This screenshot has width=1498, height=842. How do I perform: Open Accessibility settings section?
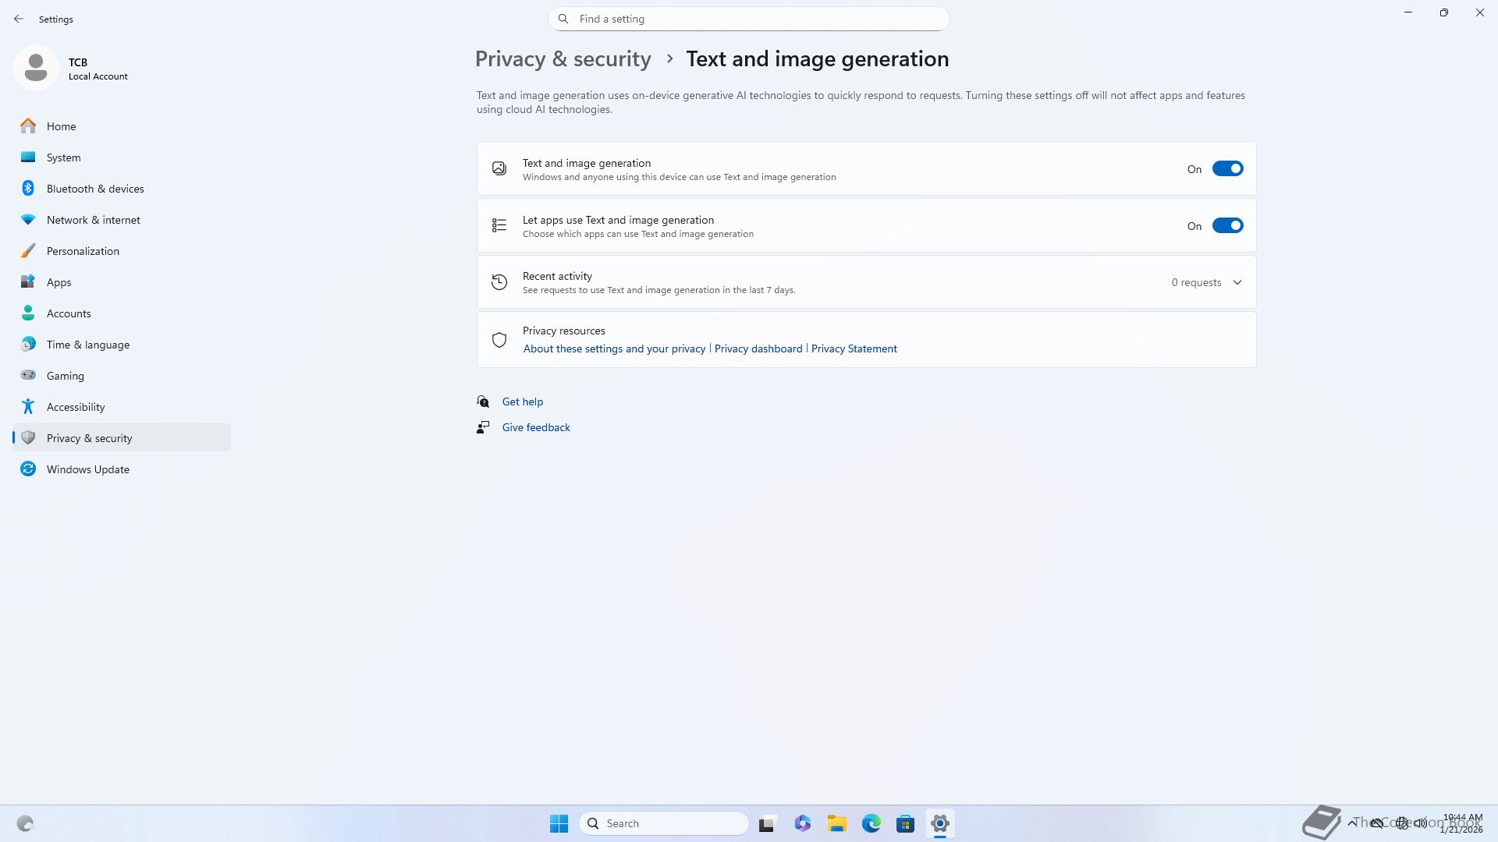point(75,407)
